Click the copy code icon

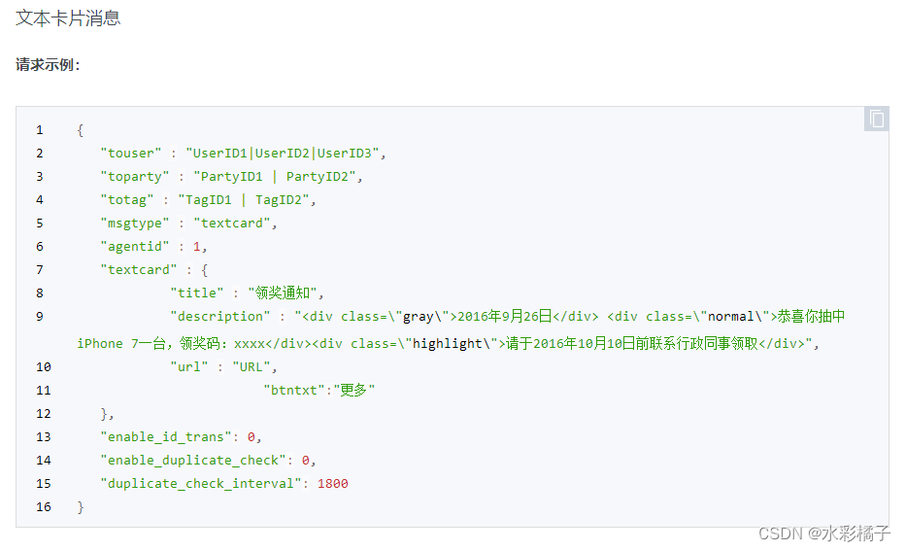876,119
